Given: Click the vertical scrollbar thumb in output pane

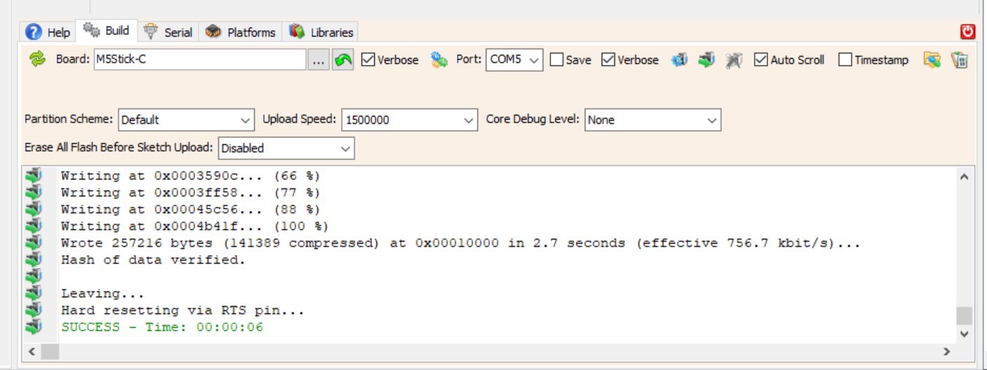Looking at the screenshot, I should coord(964,315).
